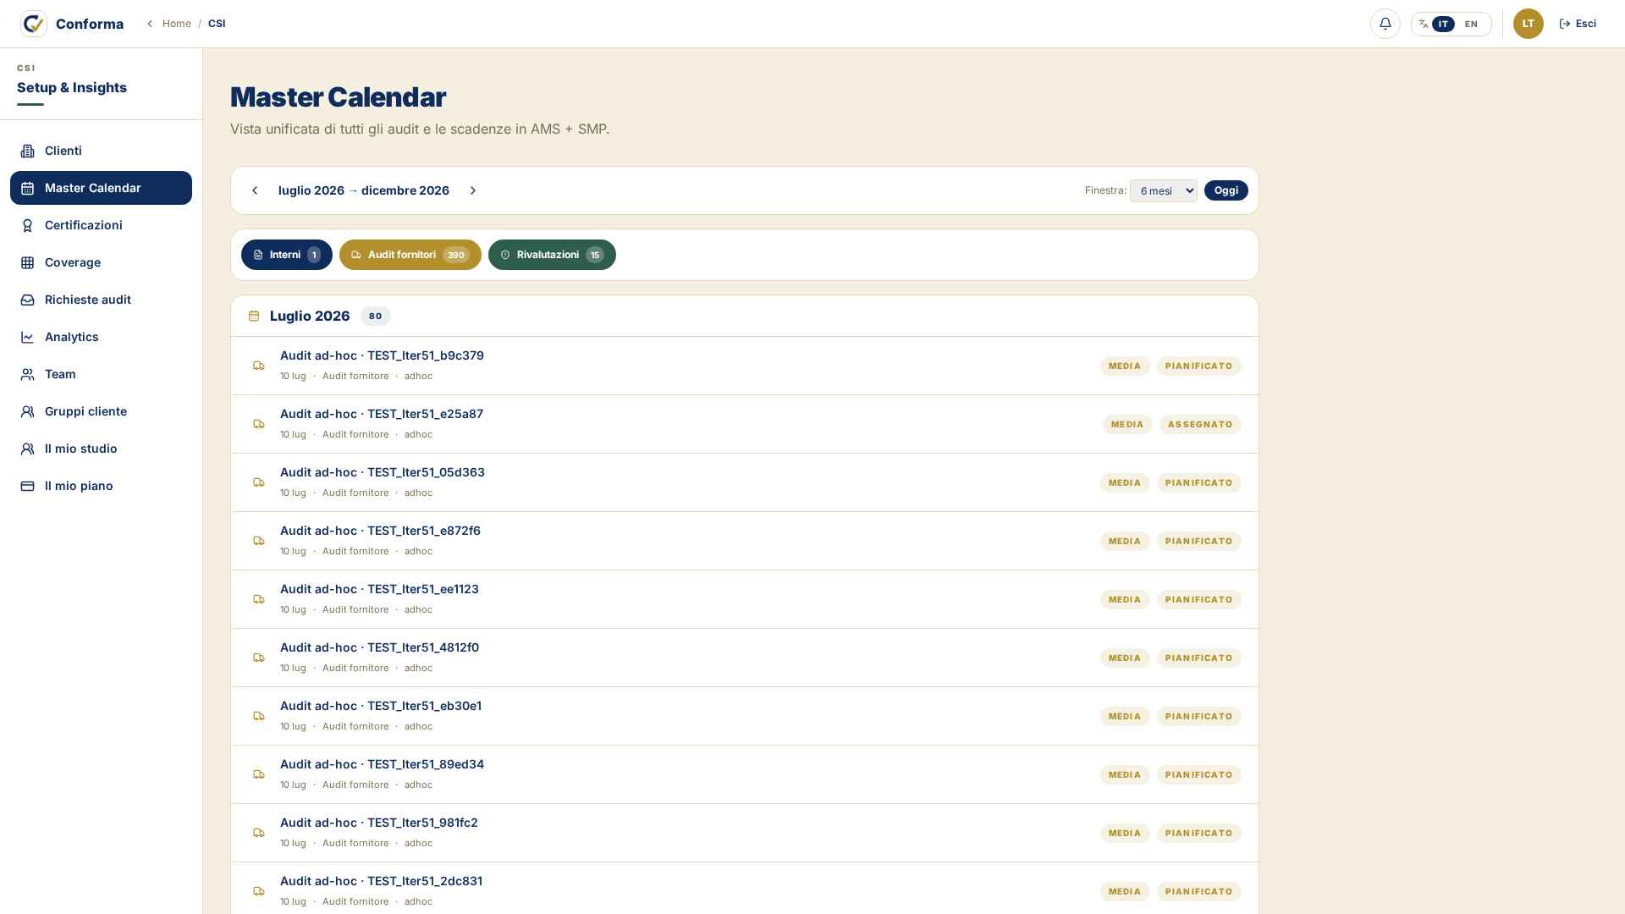Click PIANIFICATO badge on TEST_Iter51_b9c379 row
Image resolution: width=1625 pixels, height=914 pixels.
point(1199,366)
